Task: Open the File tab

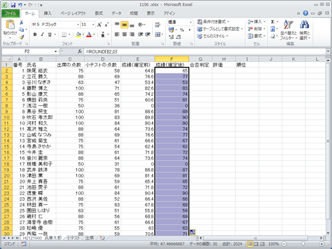Action: (10, 14)
